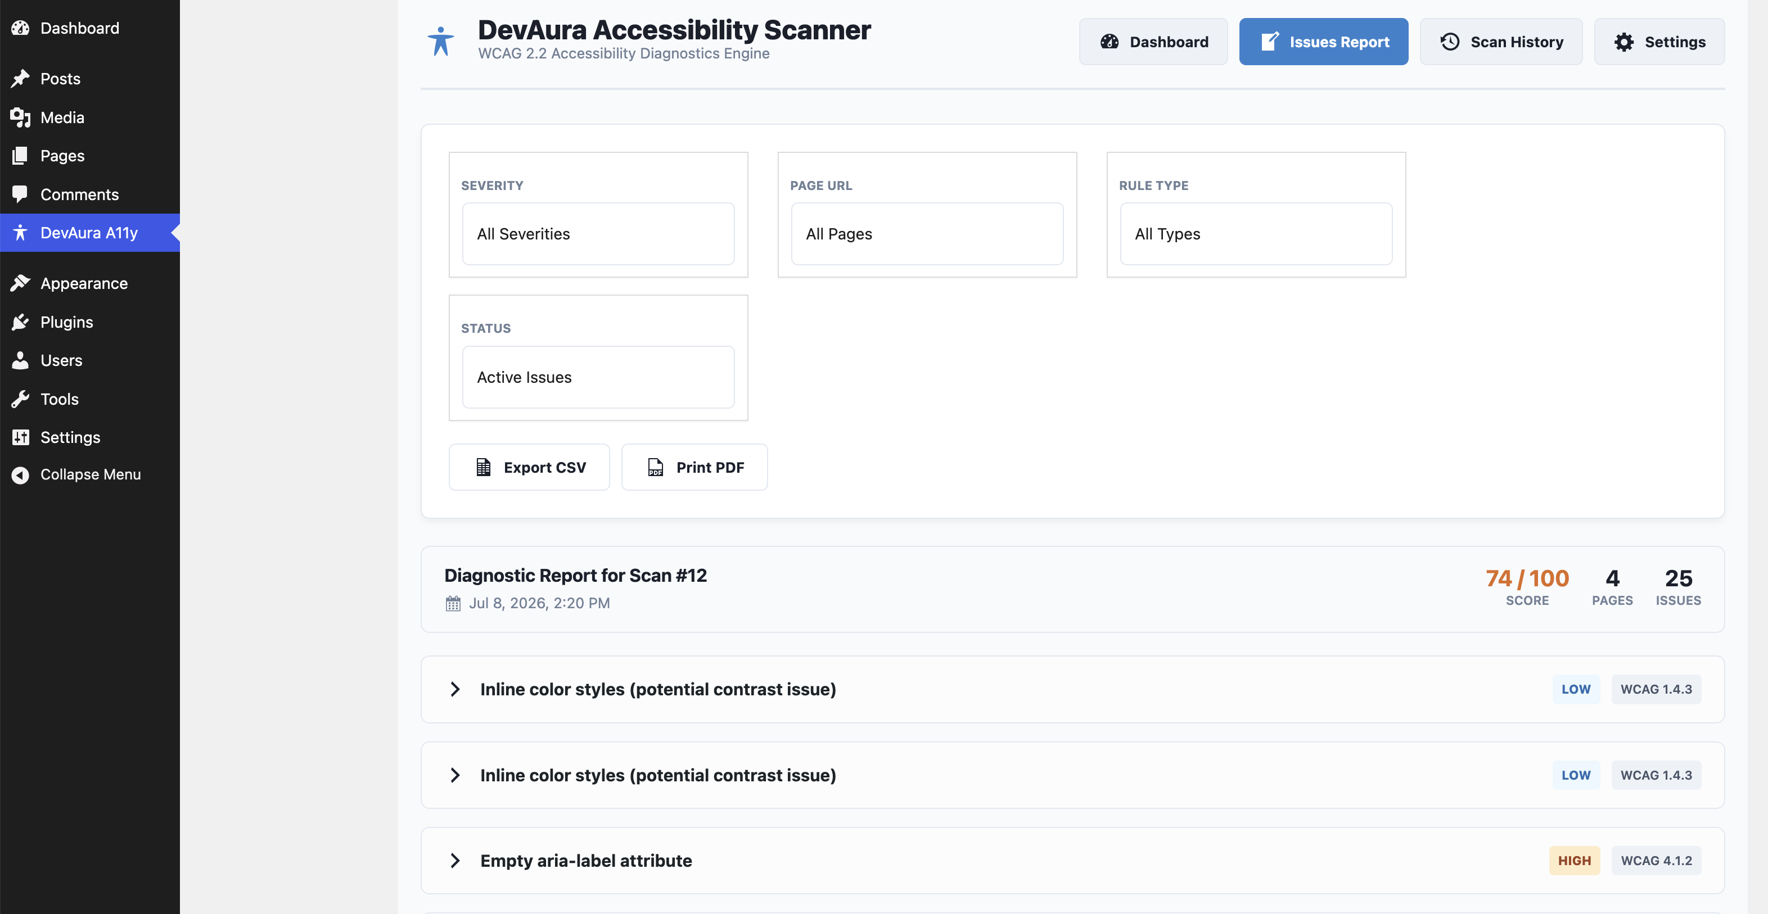This screenshot has width=1768, height=914.
Task: Click the Users person icon
Action: click(21, 360)
